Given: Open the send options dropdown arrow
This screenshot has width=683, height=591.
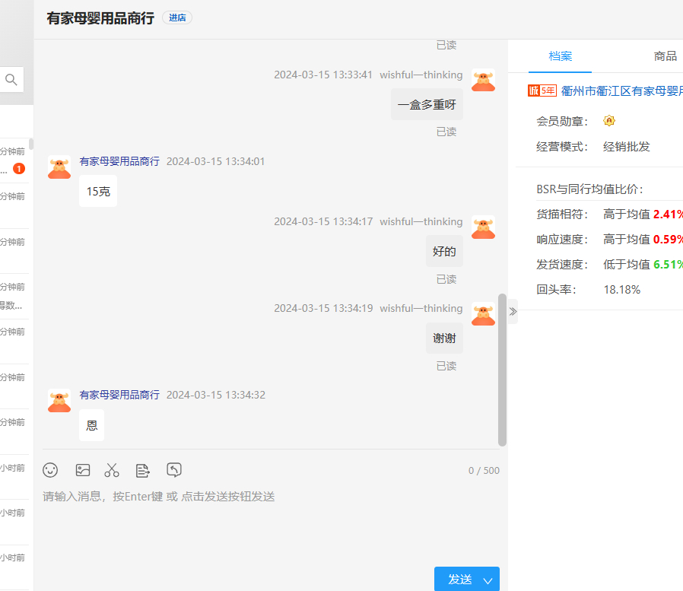Looking at the screenshot, I should pos(488,580).
